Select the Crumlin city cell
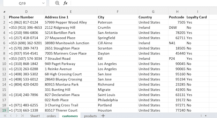Viewport: 217px width, 118px height. [118, 27]
